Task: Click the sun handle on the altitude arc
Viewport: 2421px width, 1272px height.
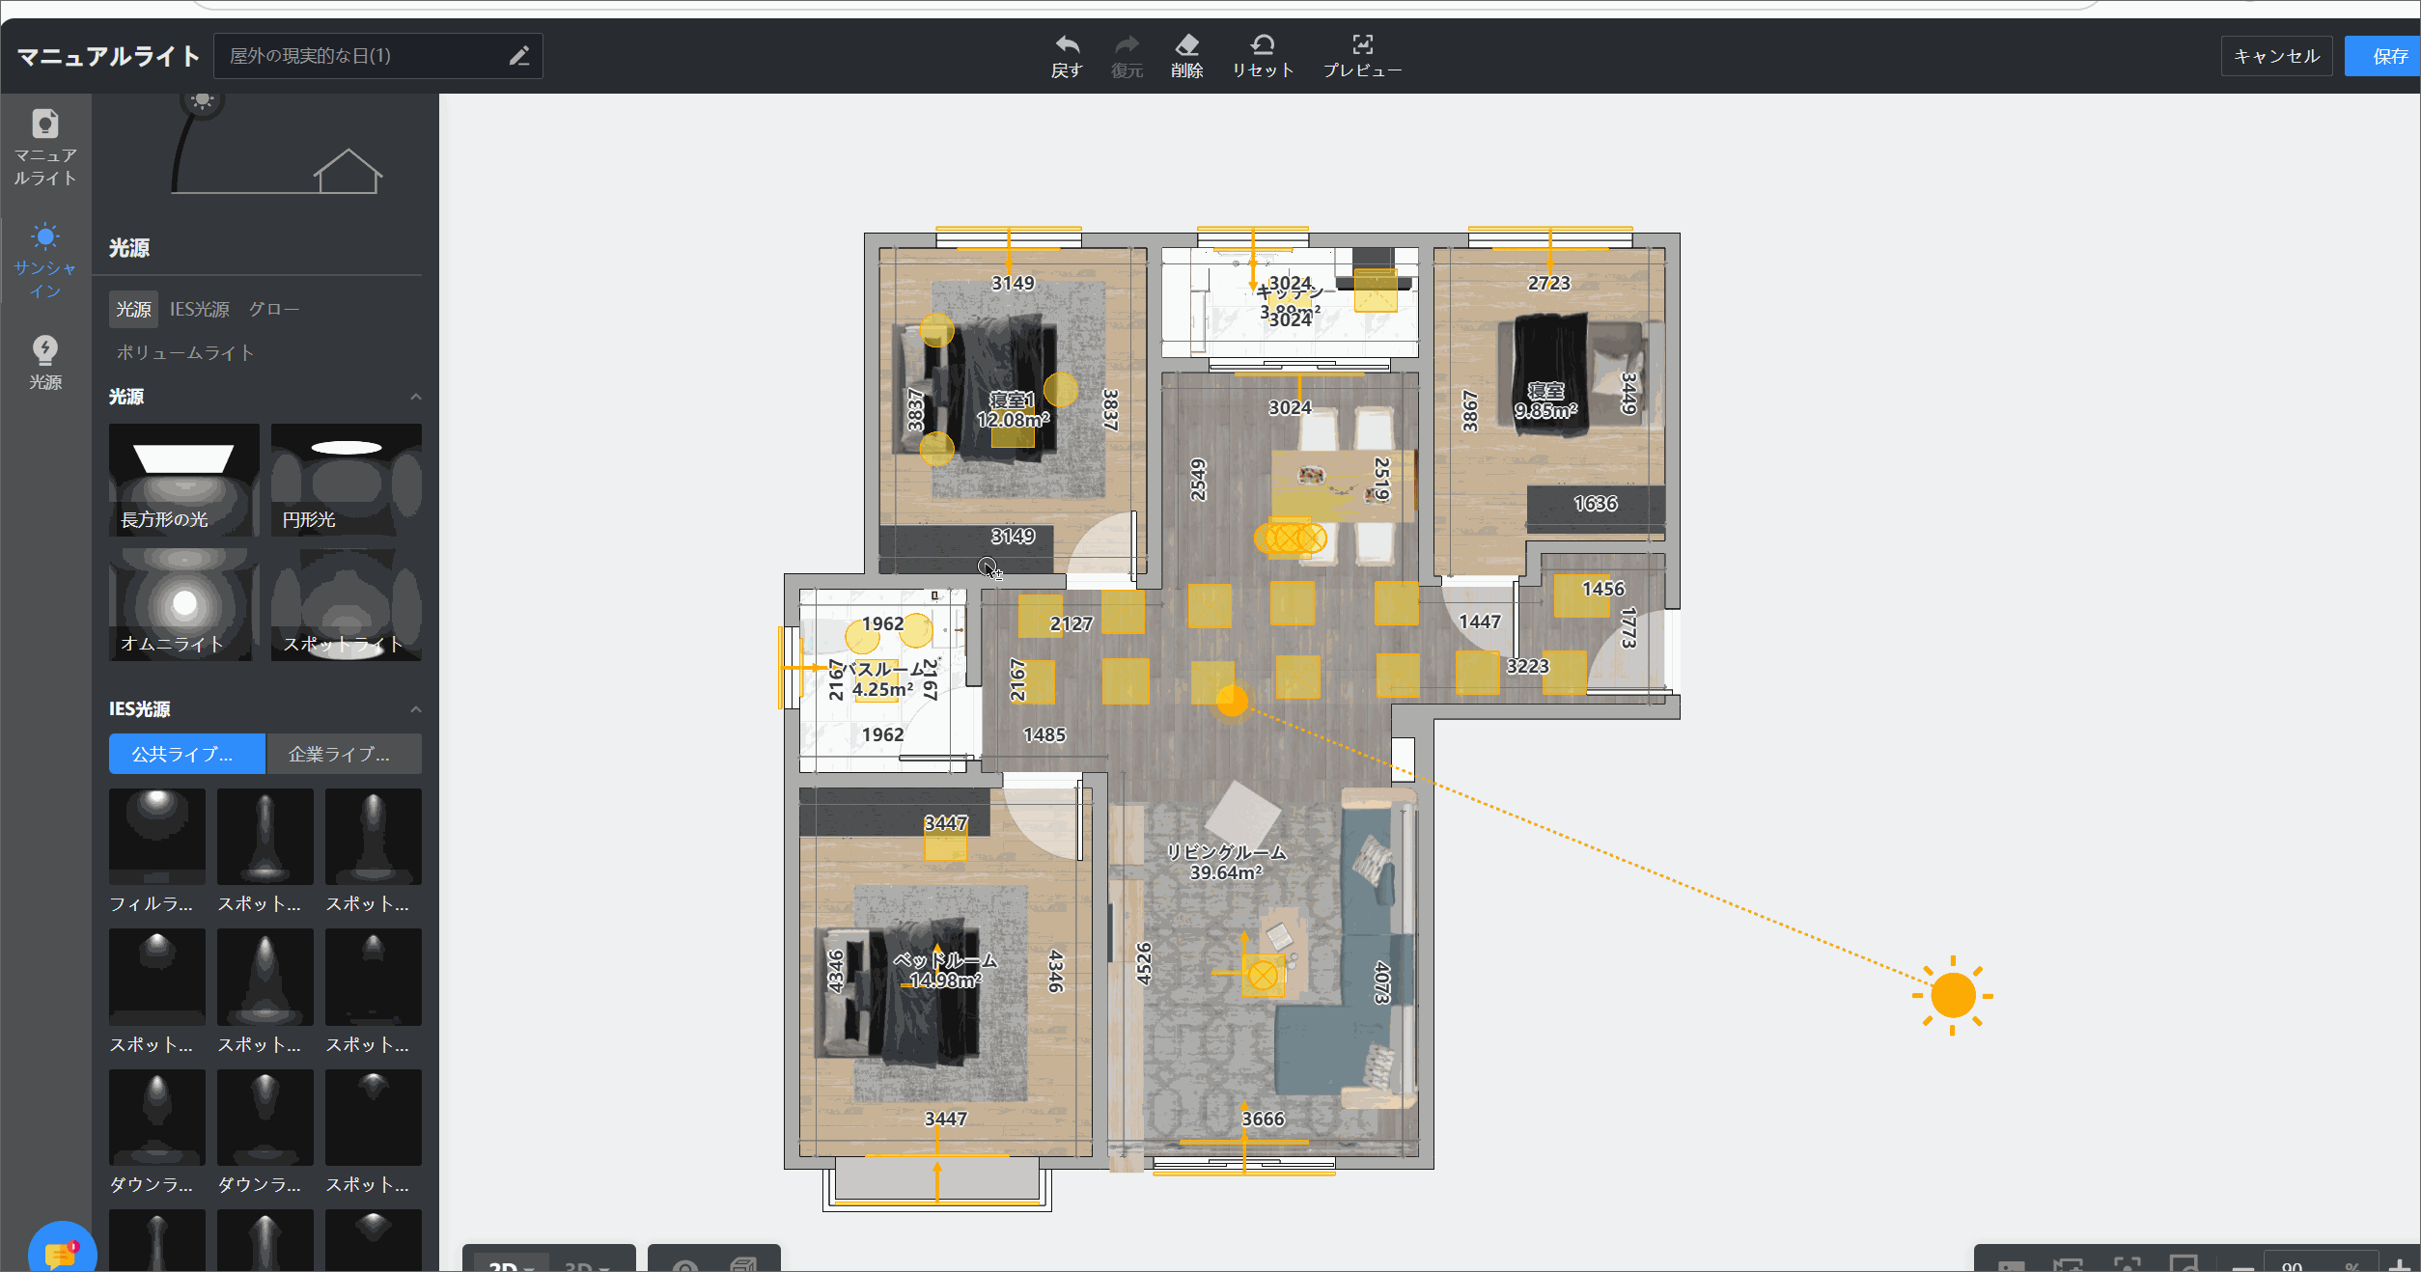Action: pyautogui.click(x=202, y=99)
